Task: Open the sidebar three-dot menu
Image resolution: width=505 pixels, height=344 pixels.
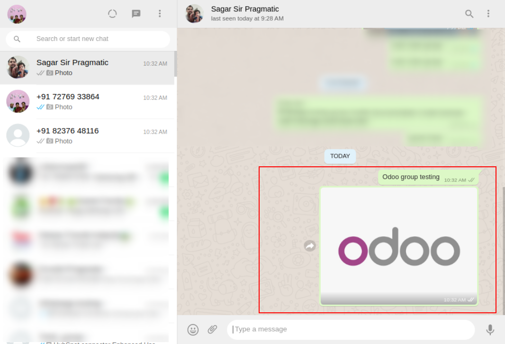Action: pos(160,14)
